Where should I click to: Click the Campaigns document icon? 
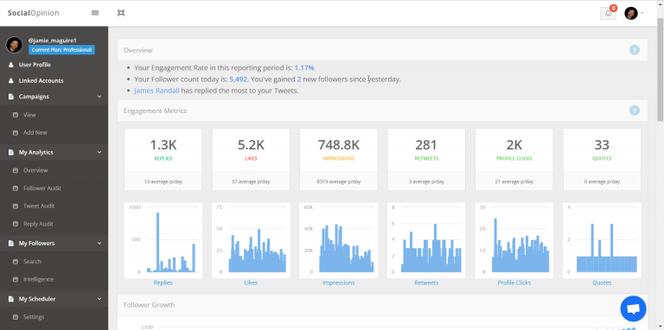coord(11,97)
